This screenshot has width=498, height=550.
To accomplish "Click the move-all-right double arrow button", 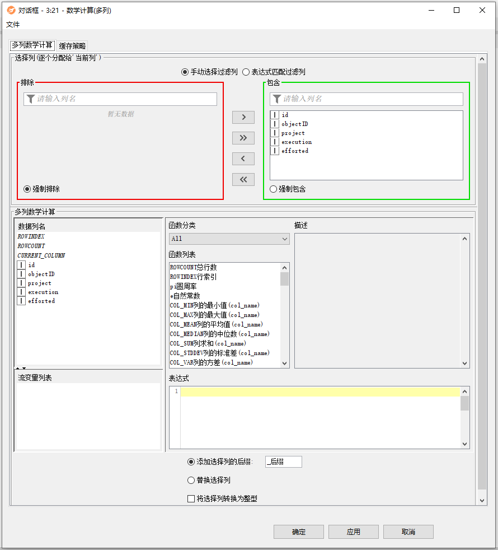I will [x=243, y=138].
